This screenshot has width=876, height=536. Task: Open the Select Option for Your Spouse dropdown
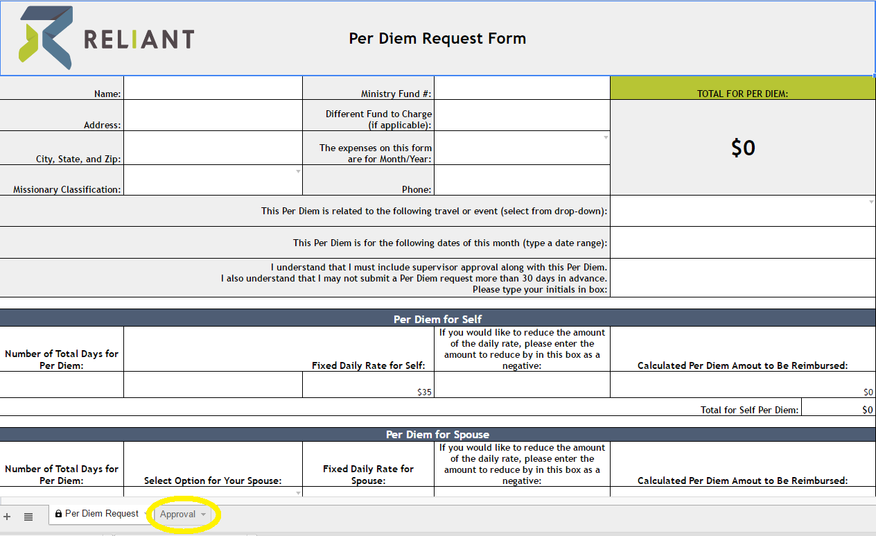pos(298,493)
